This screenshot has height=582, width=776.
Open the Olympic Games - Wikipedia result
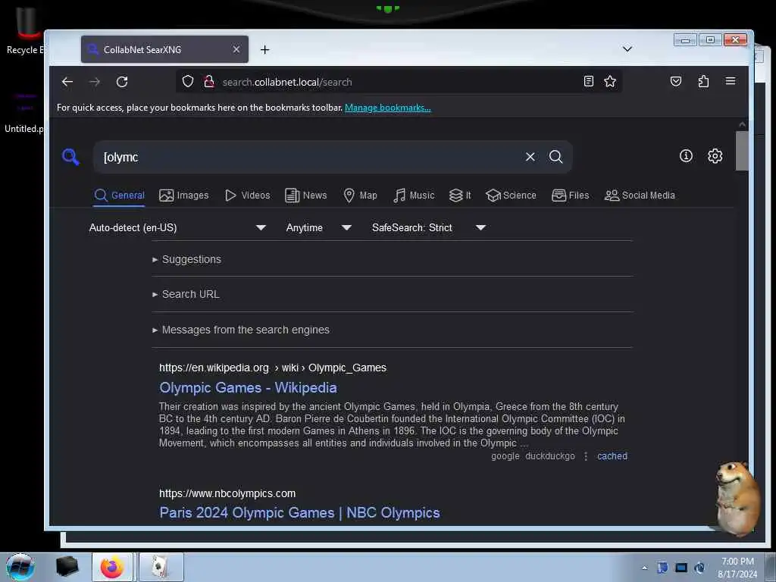(248, 387)
